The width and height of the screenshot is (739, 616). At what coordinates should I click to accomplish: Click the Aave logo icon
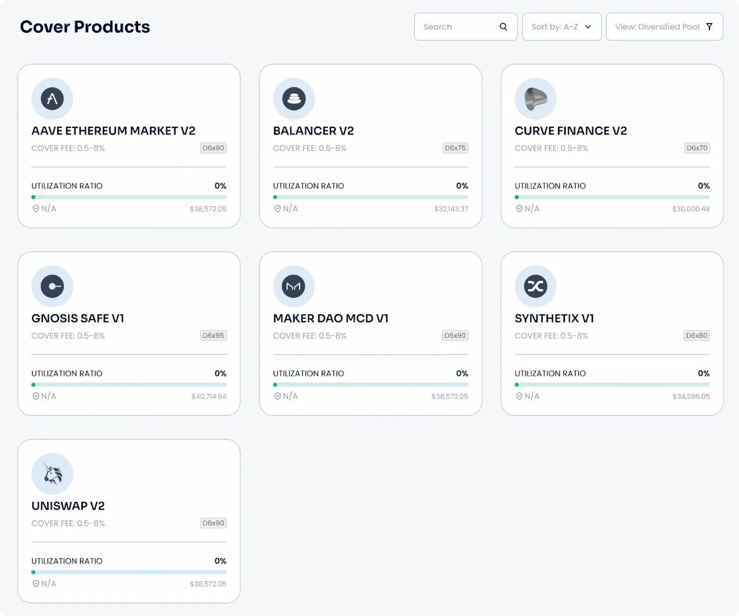pos(52,99)
